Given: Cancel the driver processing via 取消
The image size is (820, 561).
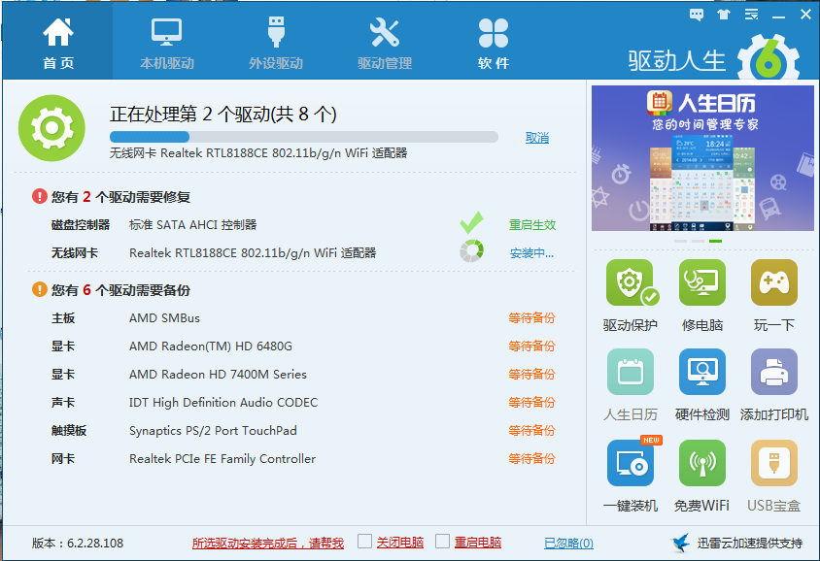Looking at the screenshot, I should coord(537,138).
